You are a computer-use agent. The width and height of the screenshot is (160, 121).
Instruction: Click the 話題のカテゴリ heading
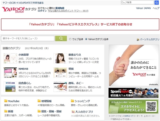click(x=11, y=48)
